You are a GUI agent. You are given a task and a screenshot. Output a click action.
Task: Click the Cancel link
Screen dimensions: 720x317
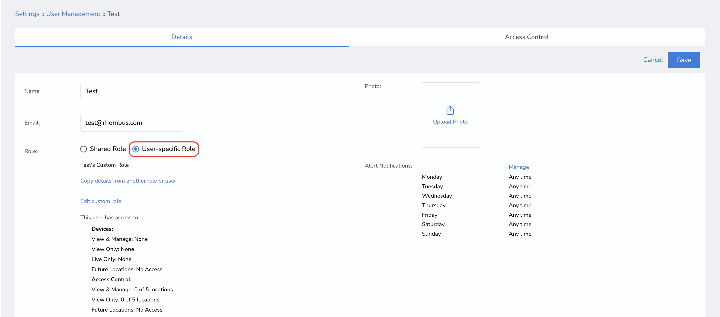(653, 60)
